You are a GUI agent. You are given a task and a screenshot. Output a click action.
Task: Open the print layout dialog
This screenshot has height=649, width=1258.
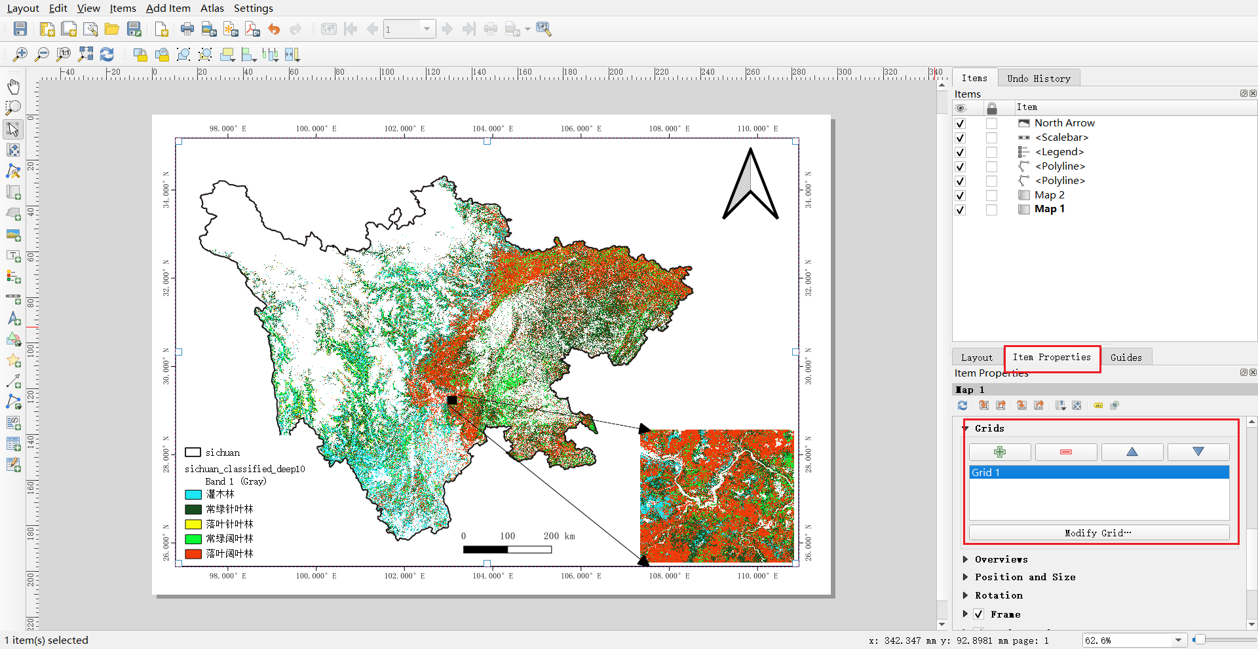coord(187,29)
